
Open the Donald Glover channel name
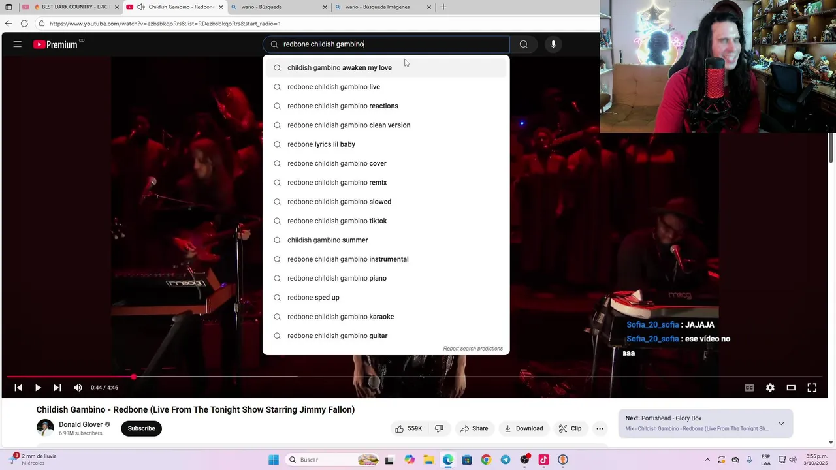pyautogui.click(x=81, y=424)
